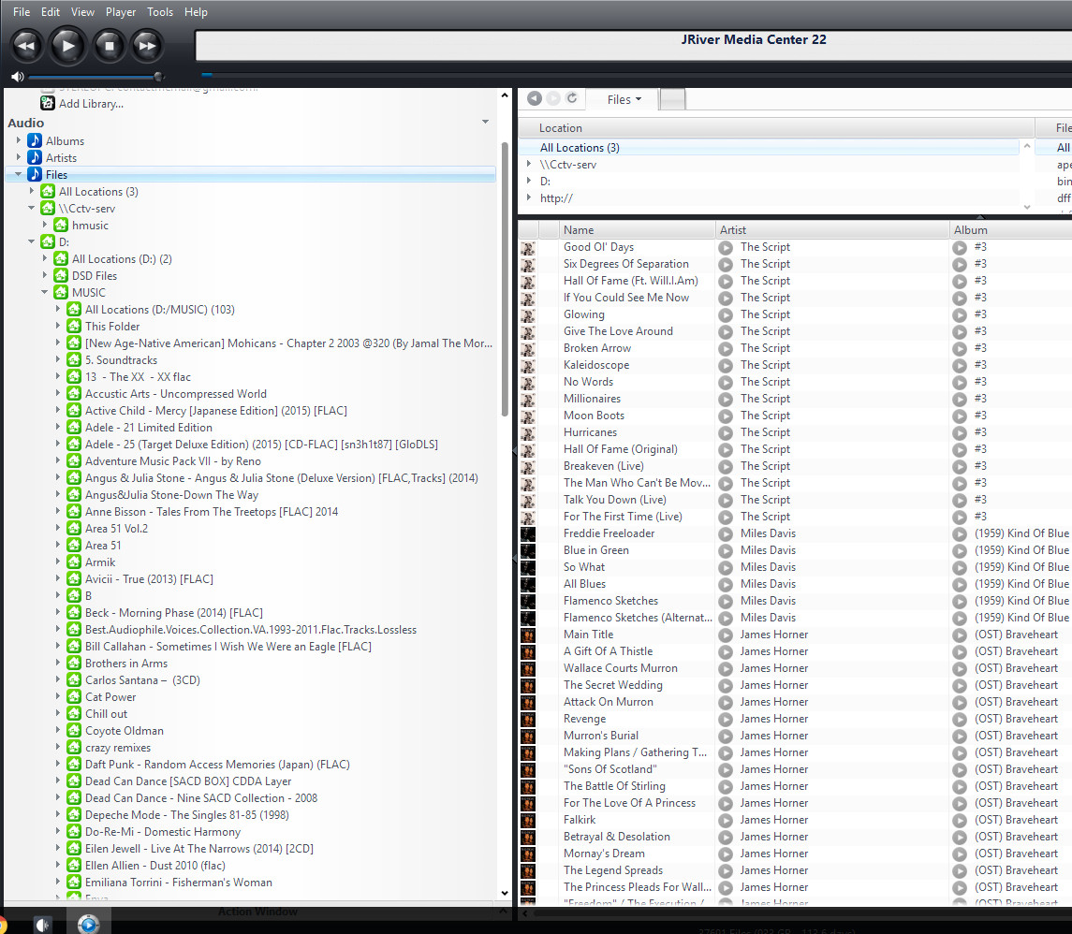Open the taskbar speaker application icon
Viewport: 1072px width, 934px height.
42,925
